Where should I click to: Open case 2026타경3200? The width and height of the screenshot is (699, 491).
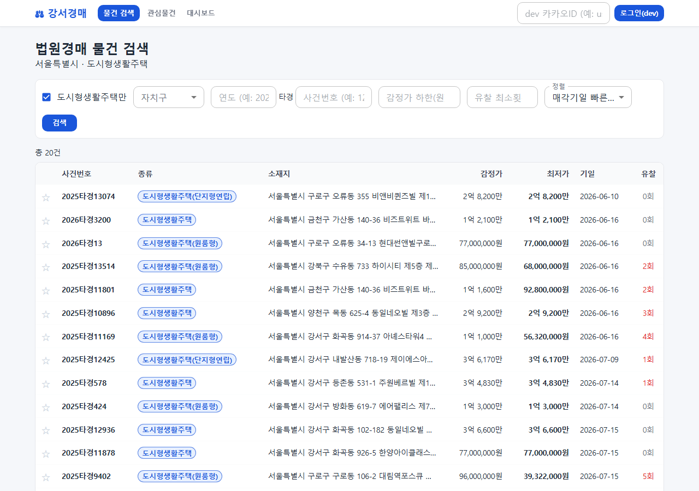(86, 220)
